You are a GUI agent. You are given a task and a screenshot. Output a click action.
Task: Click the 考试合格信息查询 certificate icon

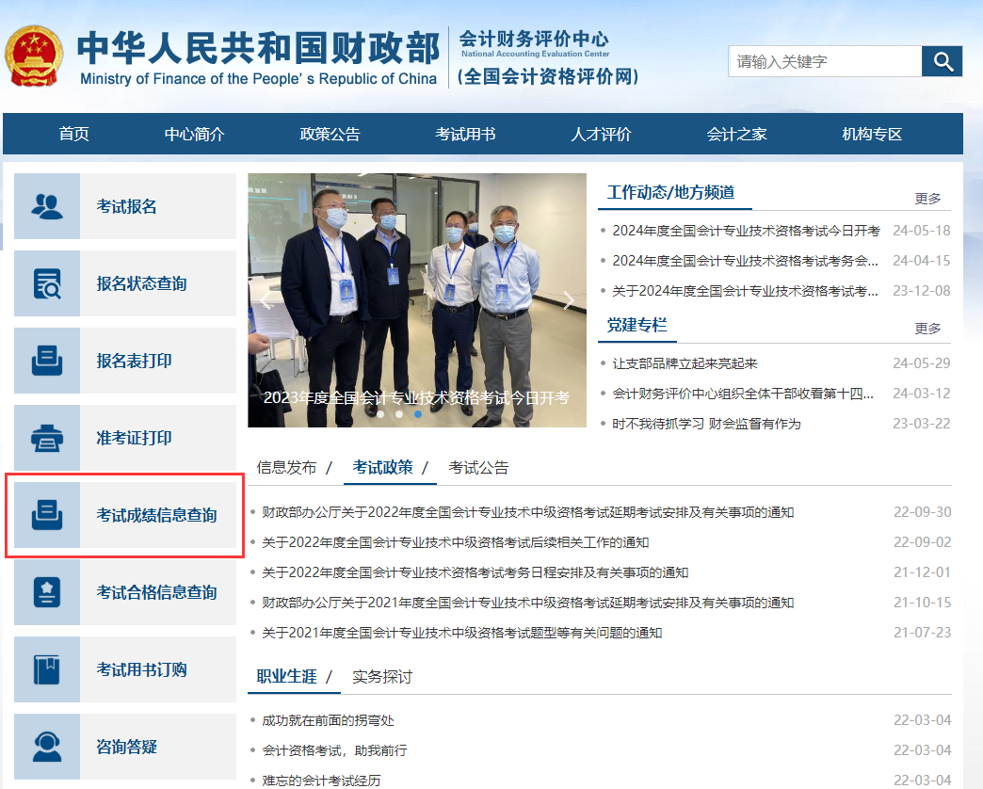[x=46, y=591]
